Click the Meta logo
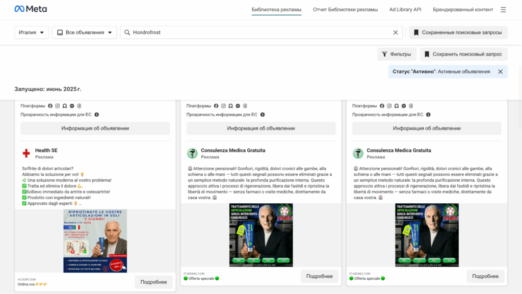This screenshot has height=294, width=522. click(x=31, y=9)
